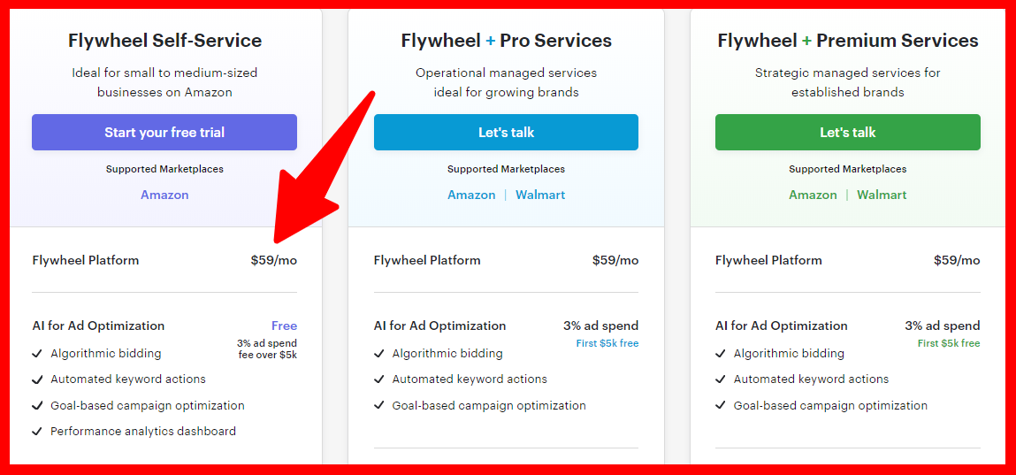Screen dimensions: 1016x475
Task: Click Pro Services checkmark beside Algorithmic bidding
Action: coord(378,353)
